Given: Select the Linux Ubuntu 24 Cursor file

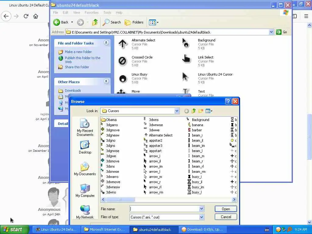Looking at the screenshot, I should tap(207, 78).
